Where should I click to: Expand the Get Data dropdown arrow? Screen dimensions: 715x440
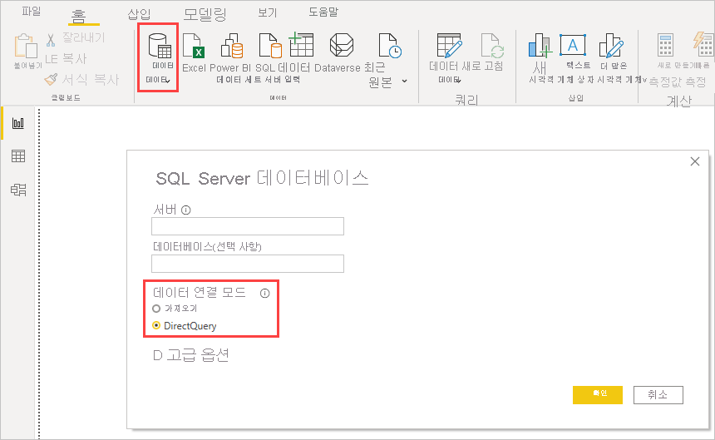[168, 81]
